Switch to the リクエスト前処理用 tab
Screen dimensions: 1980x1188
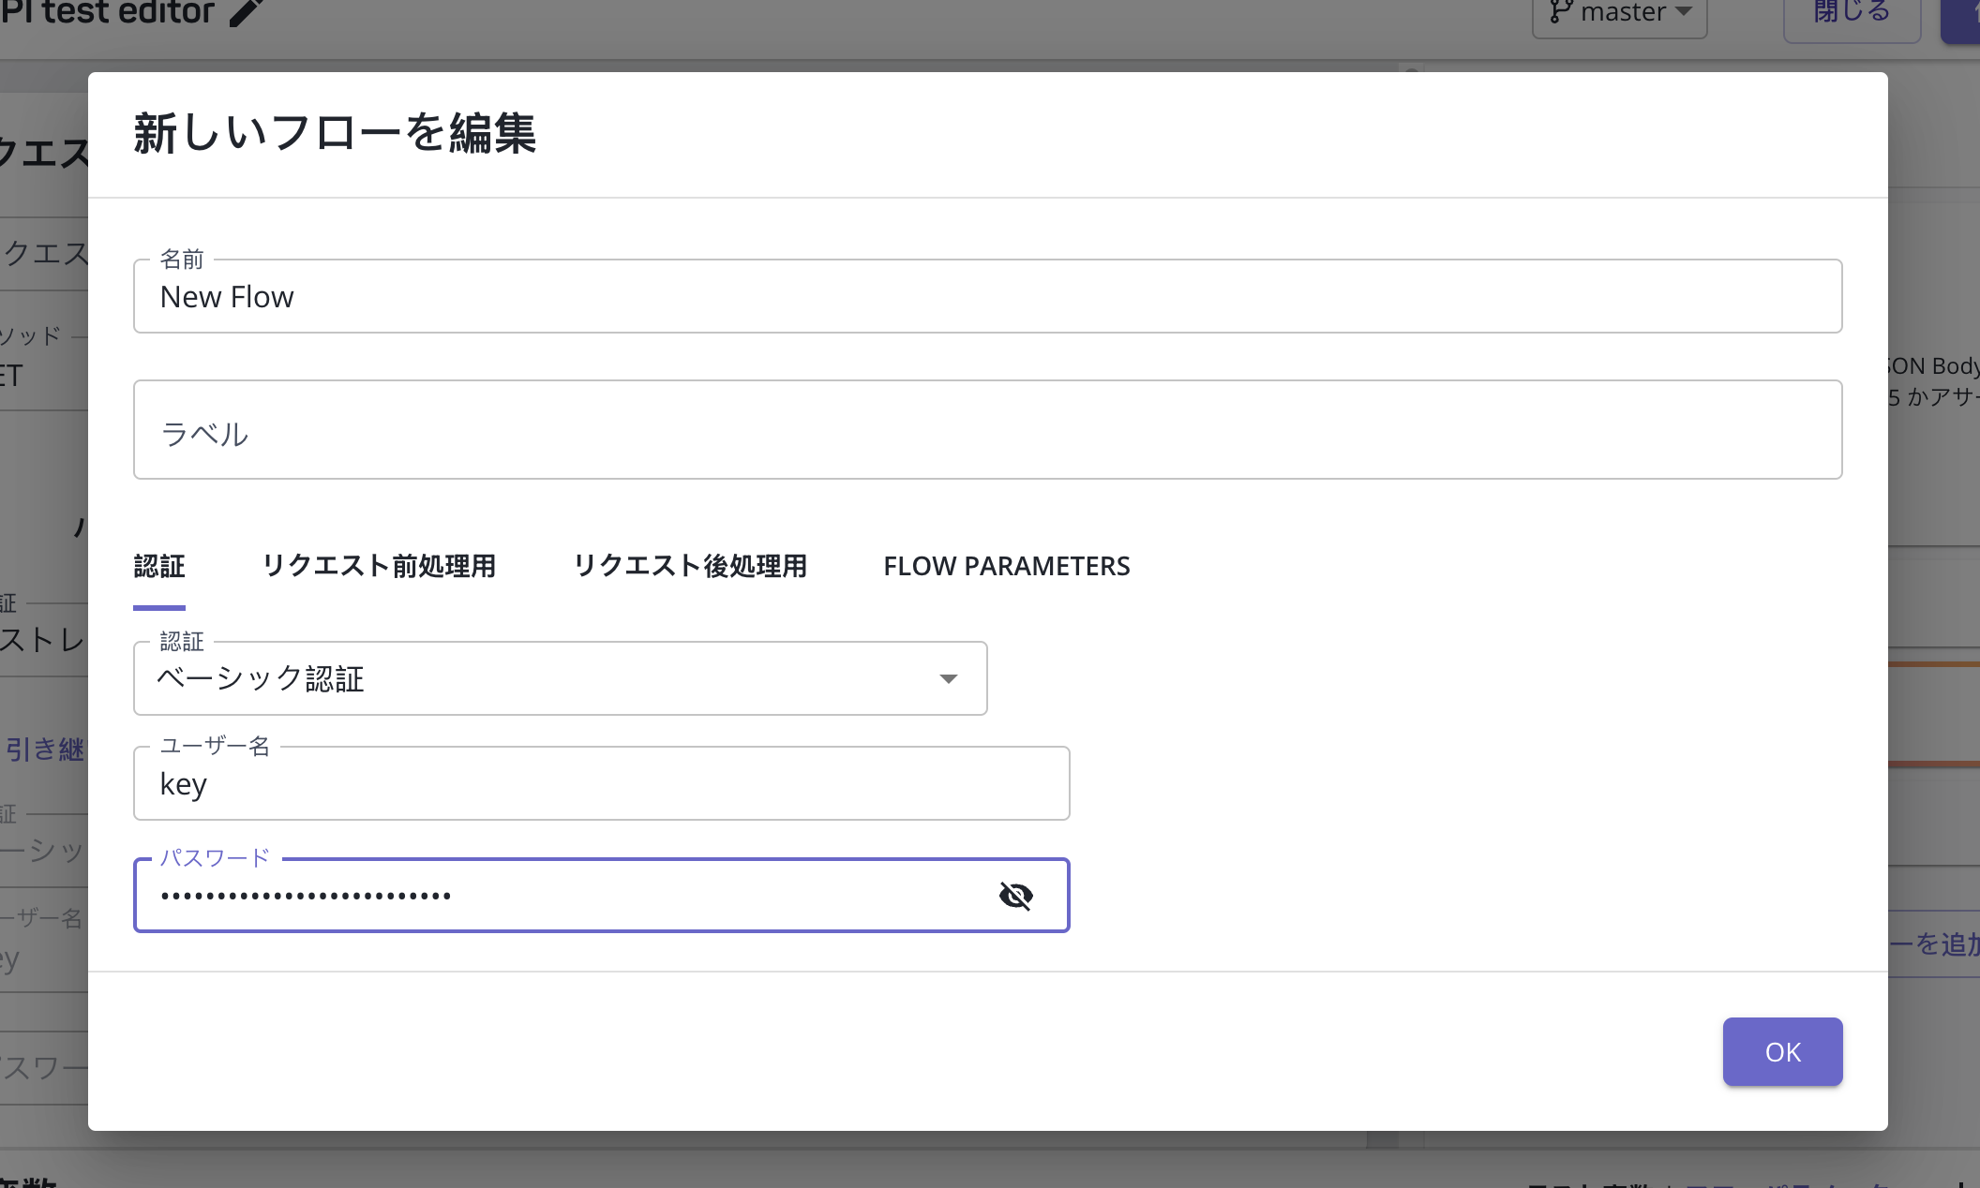coord(379,566)
